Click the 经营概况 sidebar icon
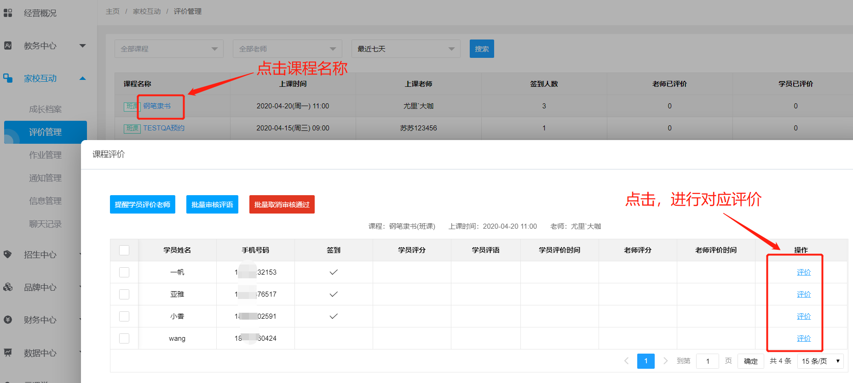853x383 pixels. click(8, 13)
